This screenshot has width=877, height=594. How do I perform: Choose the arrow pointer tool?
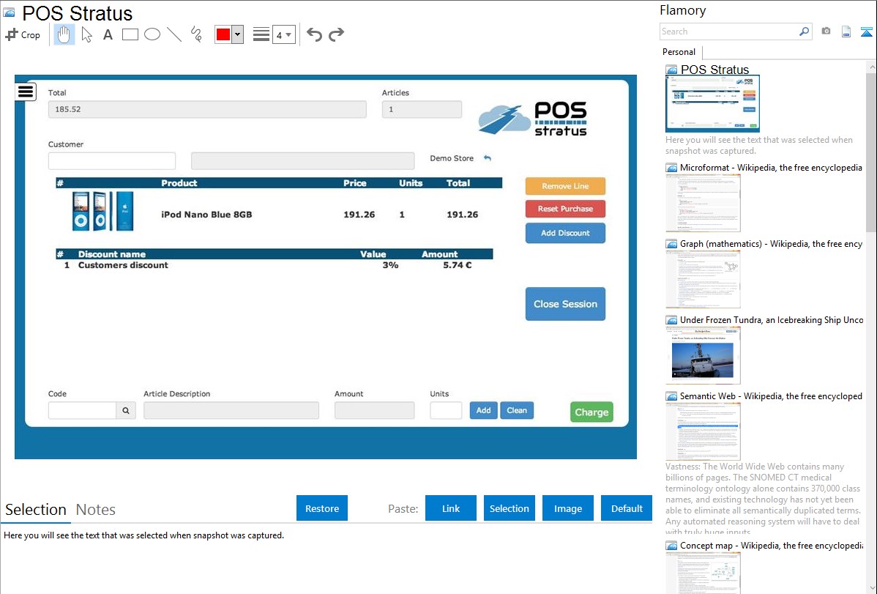click(86, 34)
